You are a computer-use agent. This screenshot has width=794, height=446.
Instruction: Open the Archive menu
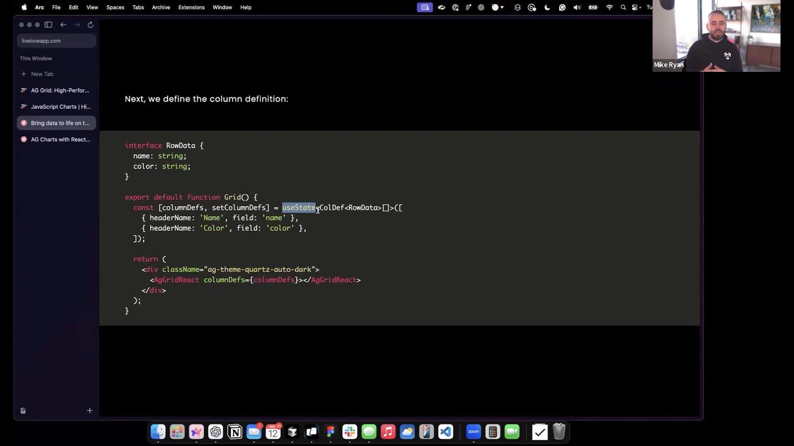161,7
